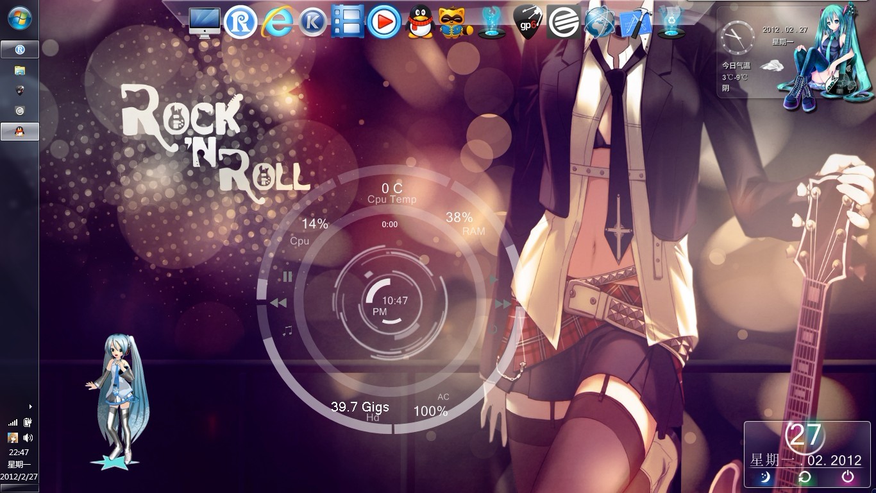Click the 0:00 track time
This screenshot has height=493, width=876.
(389, 225)
